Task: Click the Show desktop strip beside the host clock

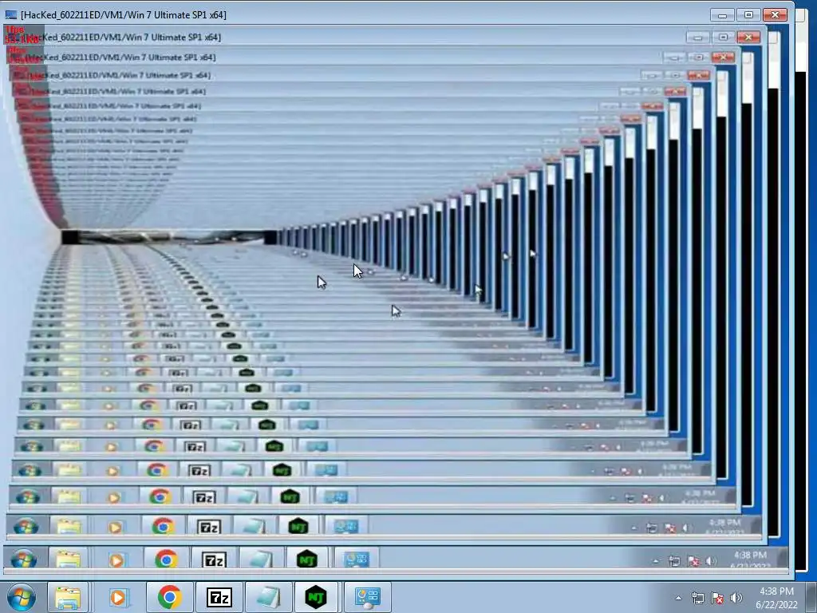Action: coord(811,597)
